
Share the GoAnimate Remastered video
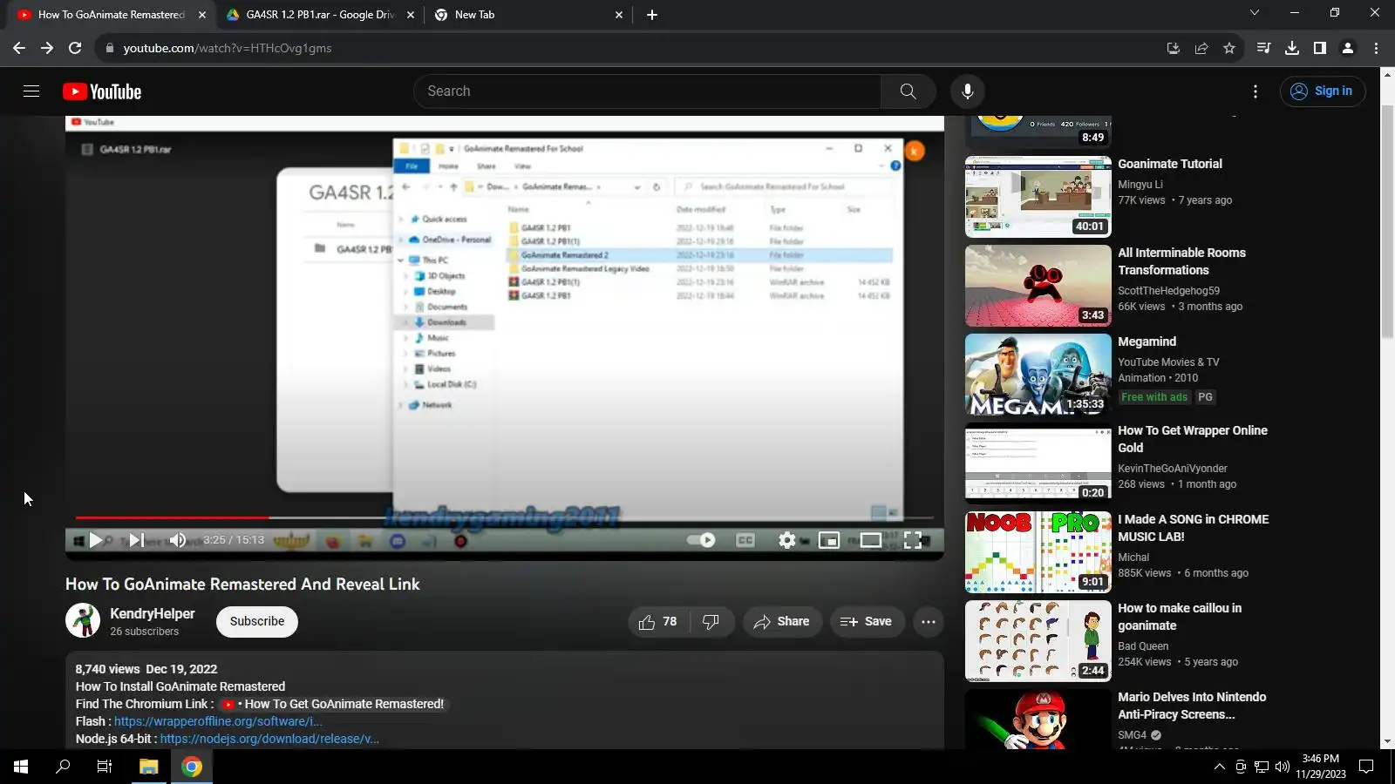pos(782,622)
